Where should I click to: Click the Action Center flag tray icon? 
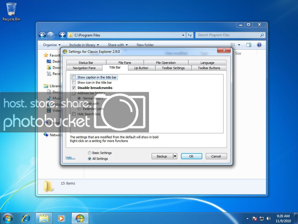(254, 218)
